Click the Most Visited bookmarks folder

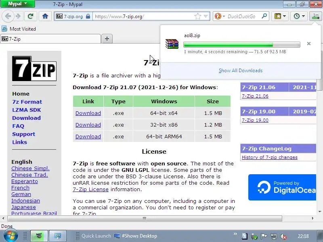19,29
